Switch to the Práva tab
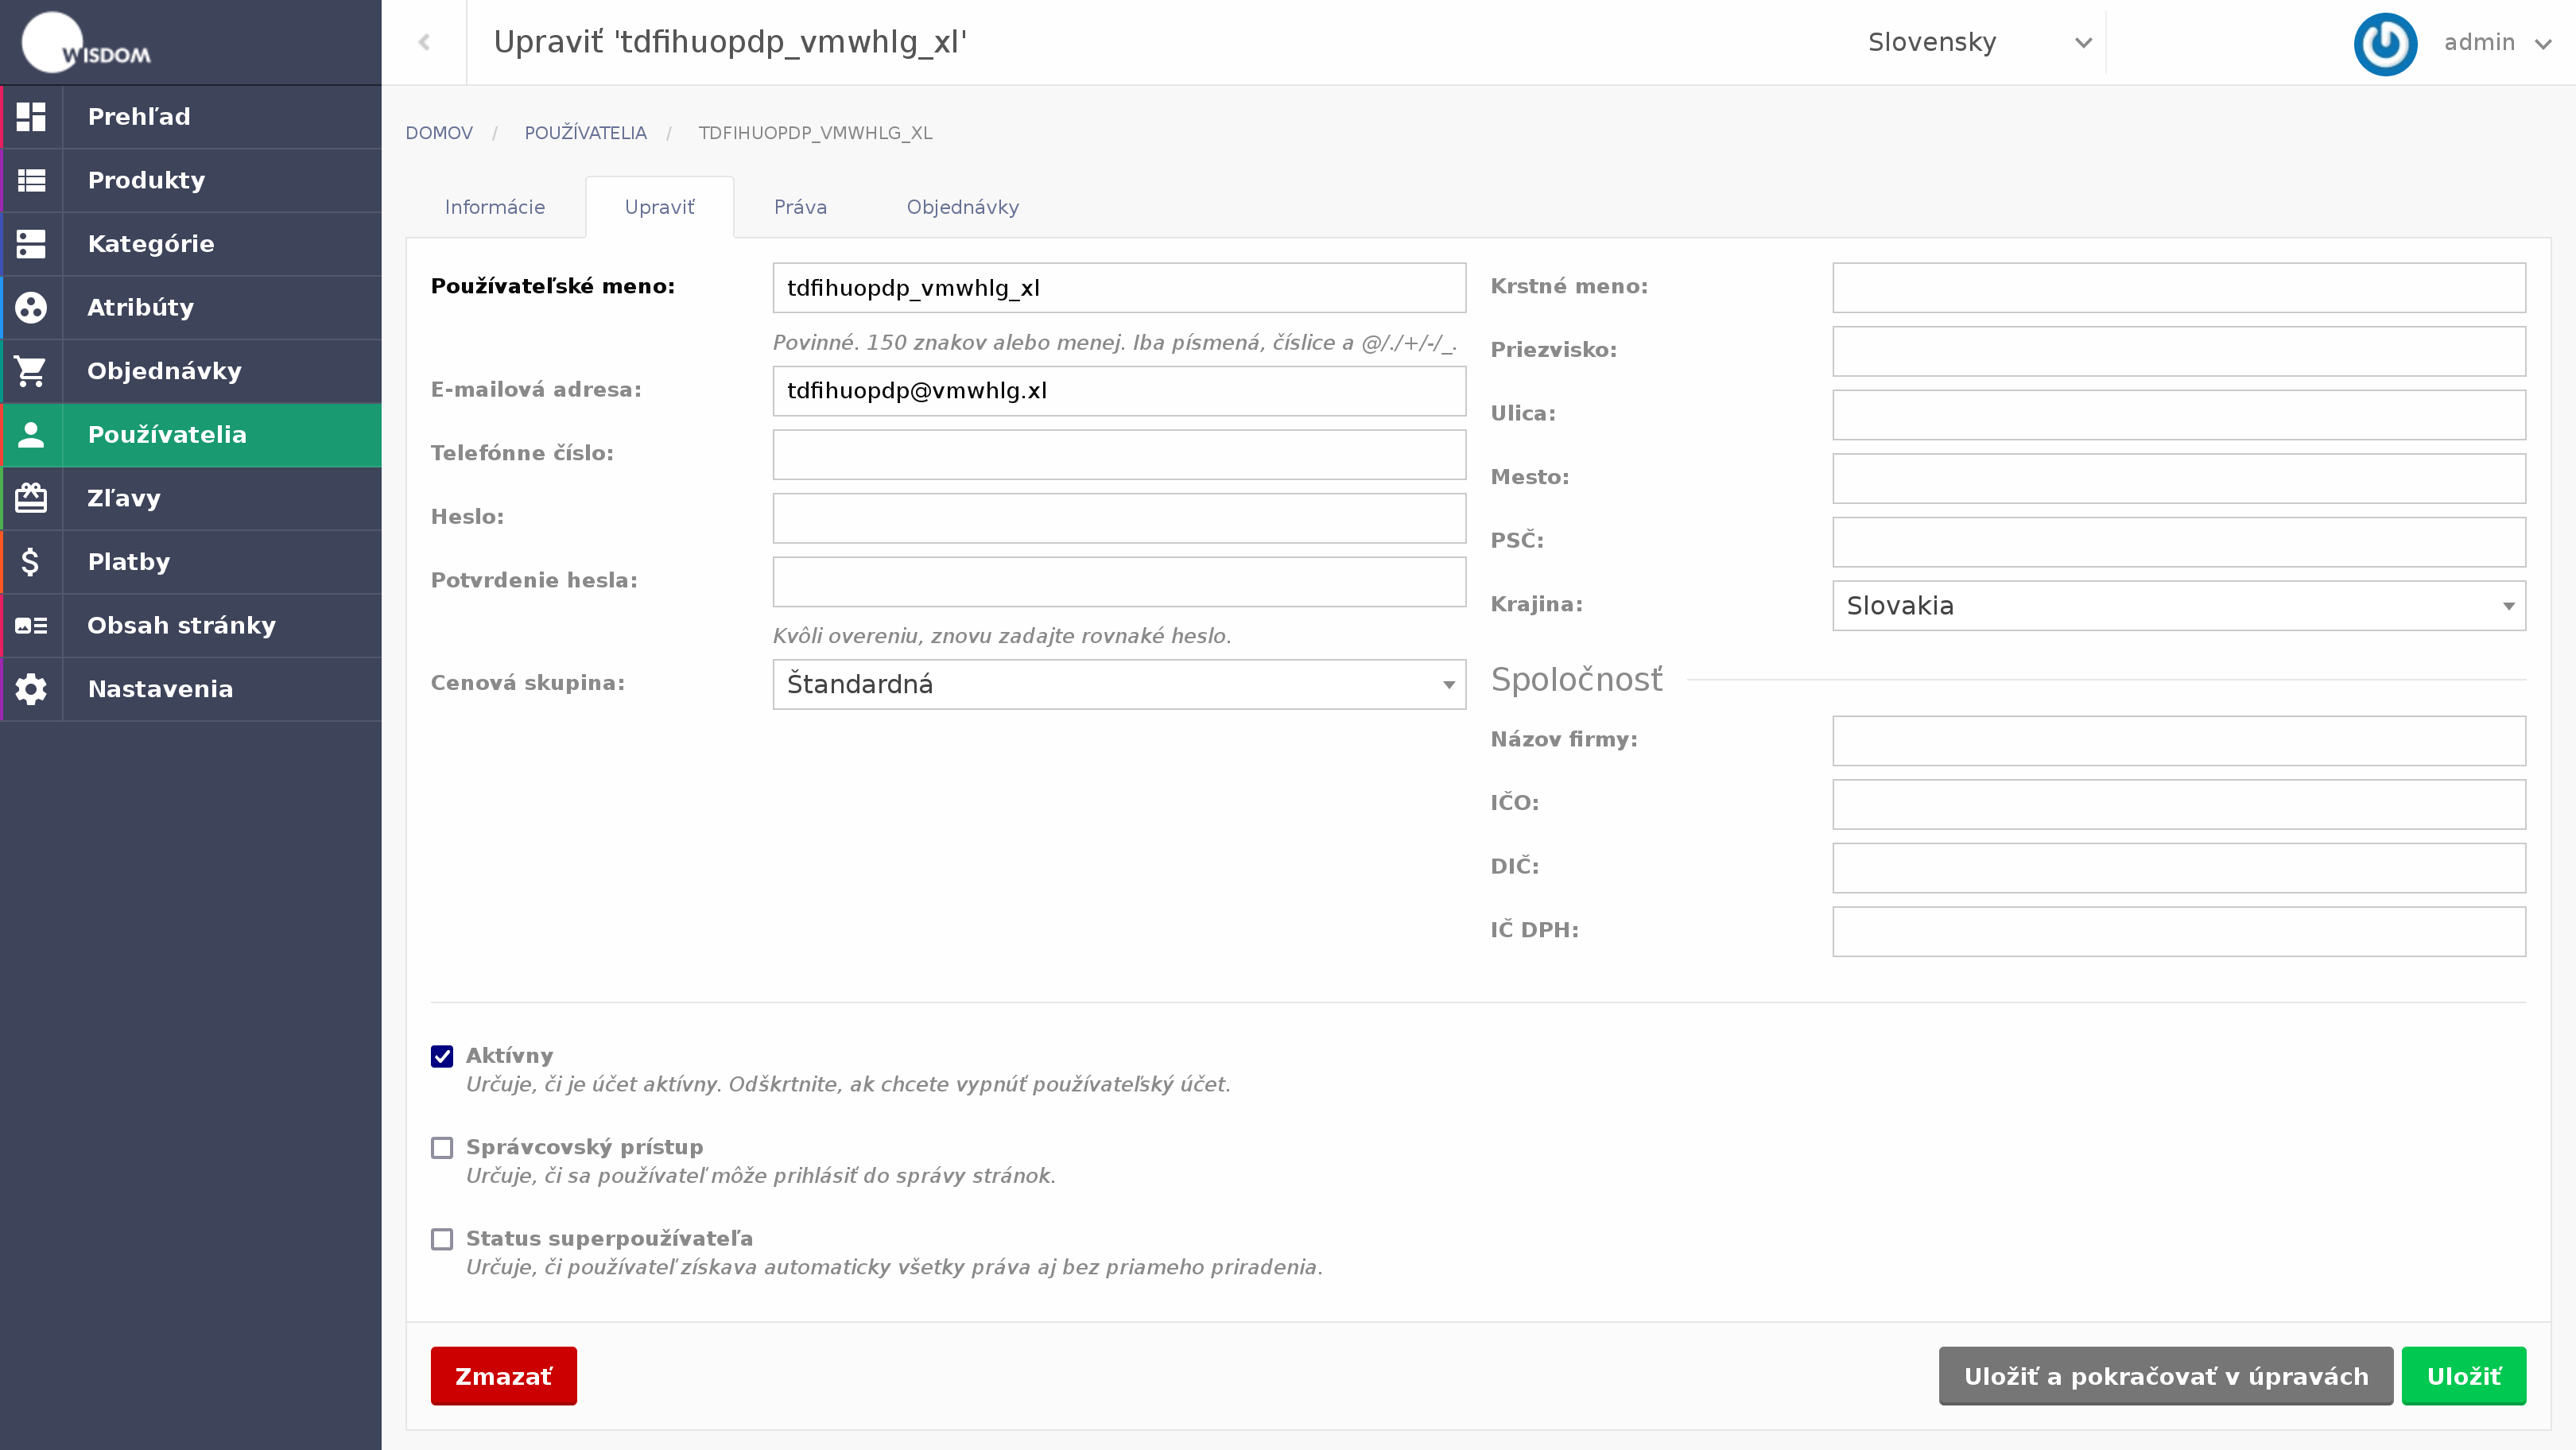The height and width of the screenshot is (1450, 2576). [800, 207]
